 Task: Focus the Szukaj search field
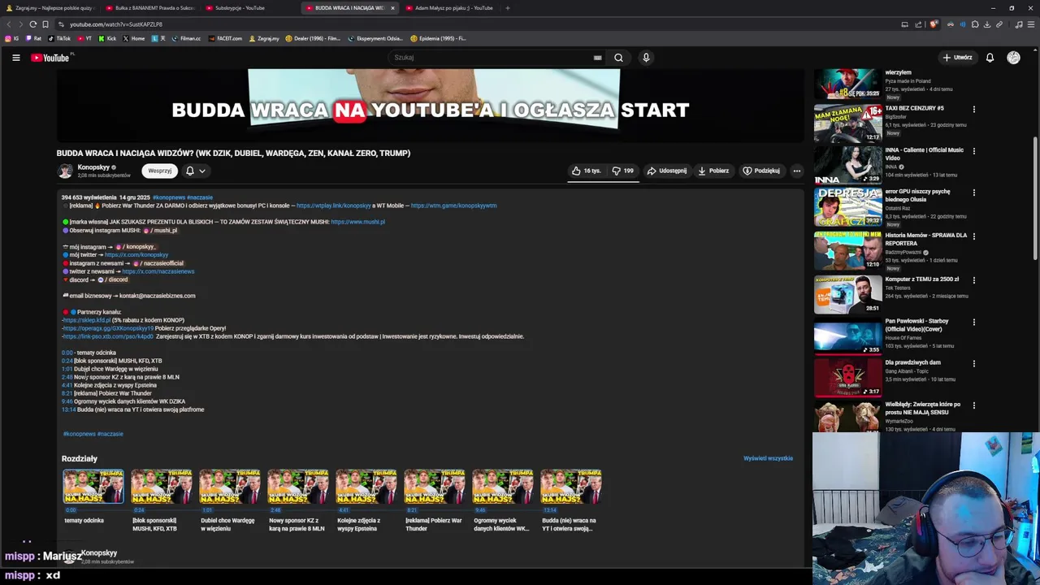pos(492,58)
